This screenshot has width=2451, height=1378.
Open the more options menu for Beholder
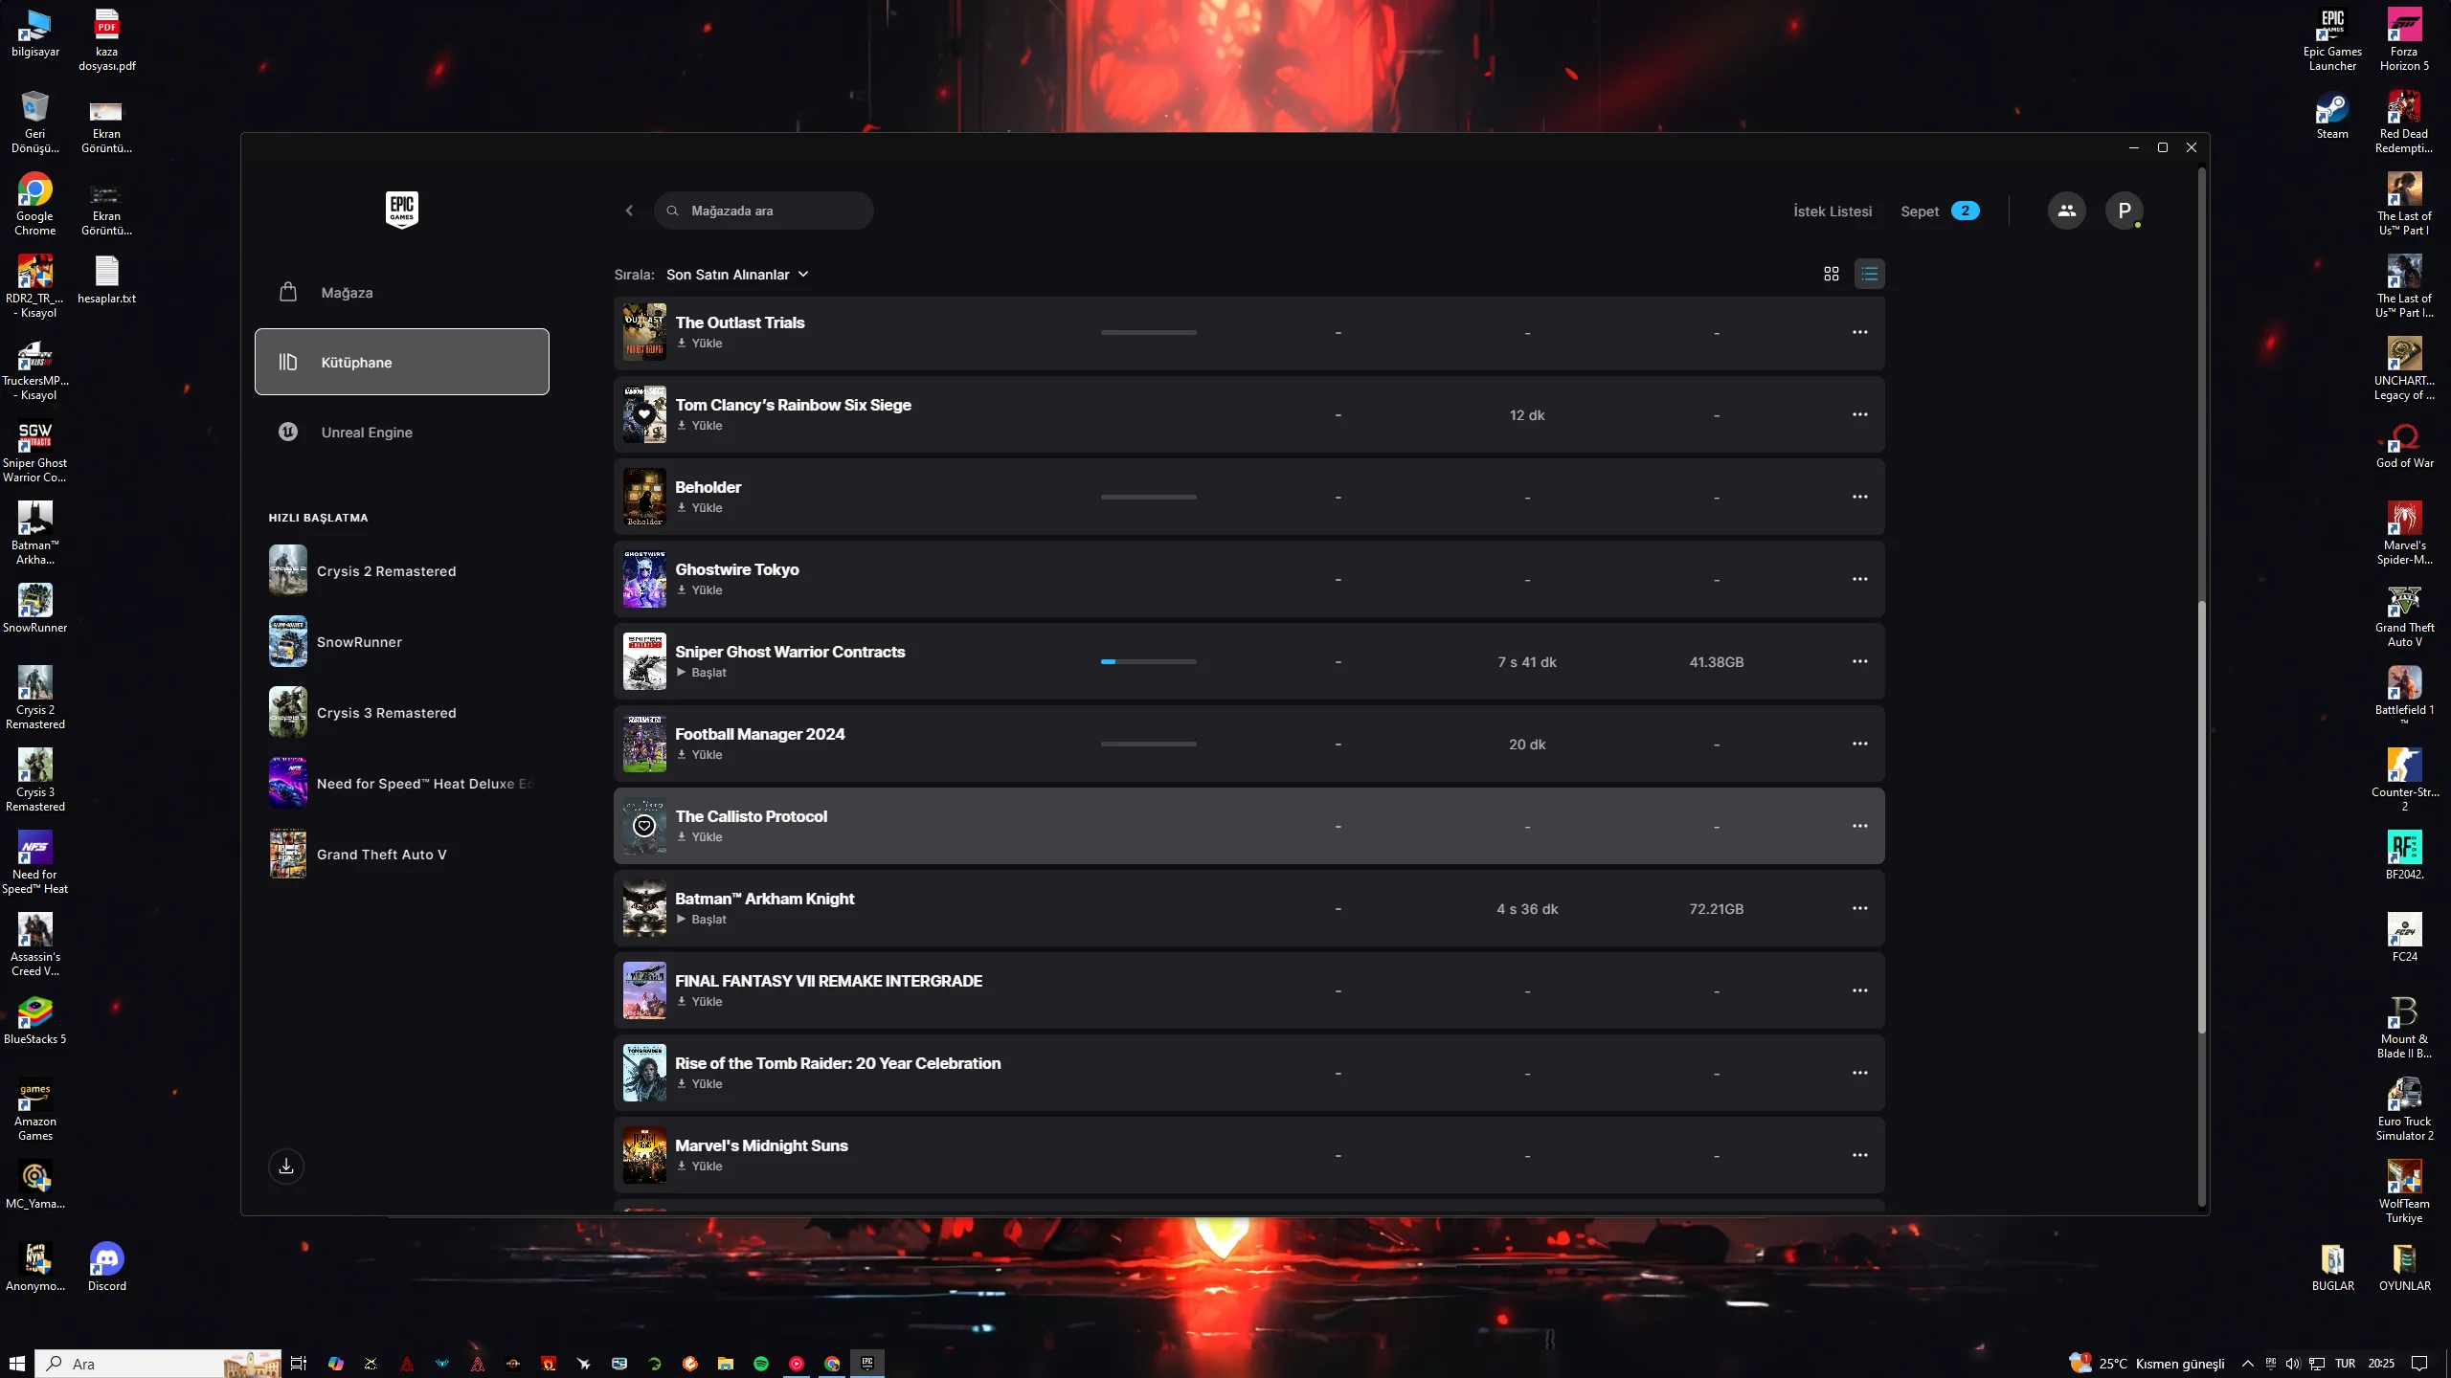pos(1859,497)
